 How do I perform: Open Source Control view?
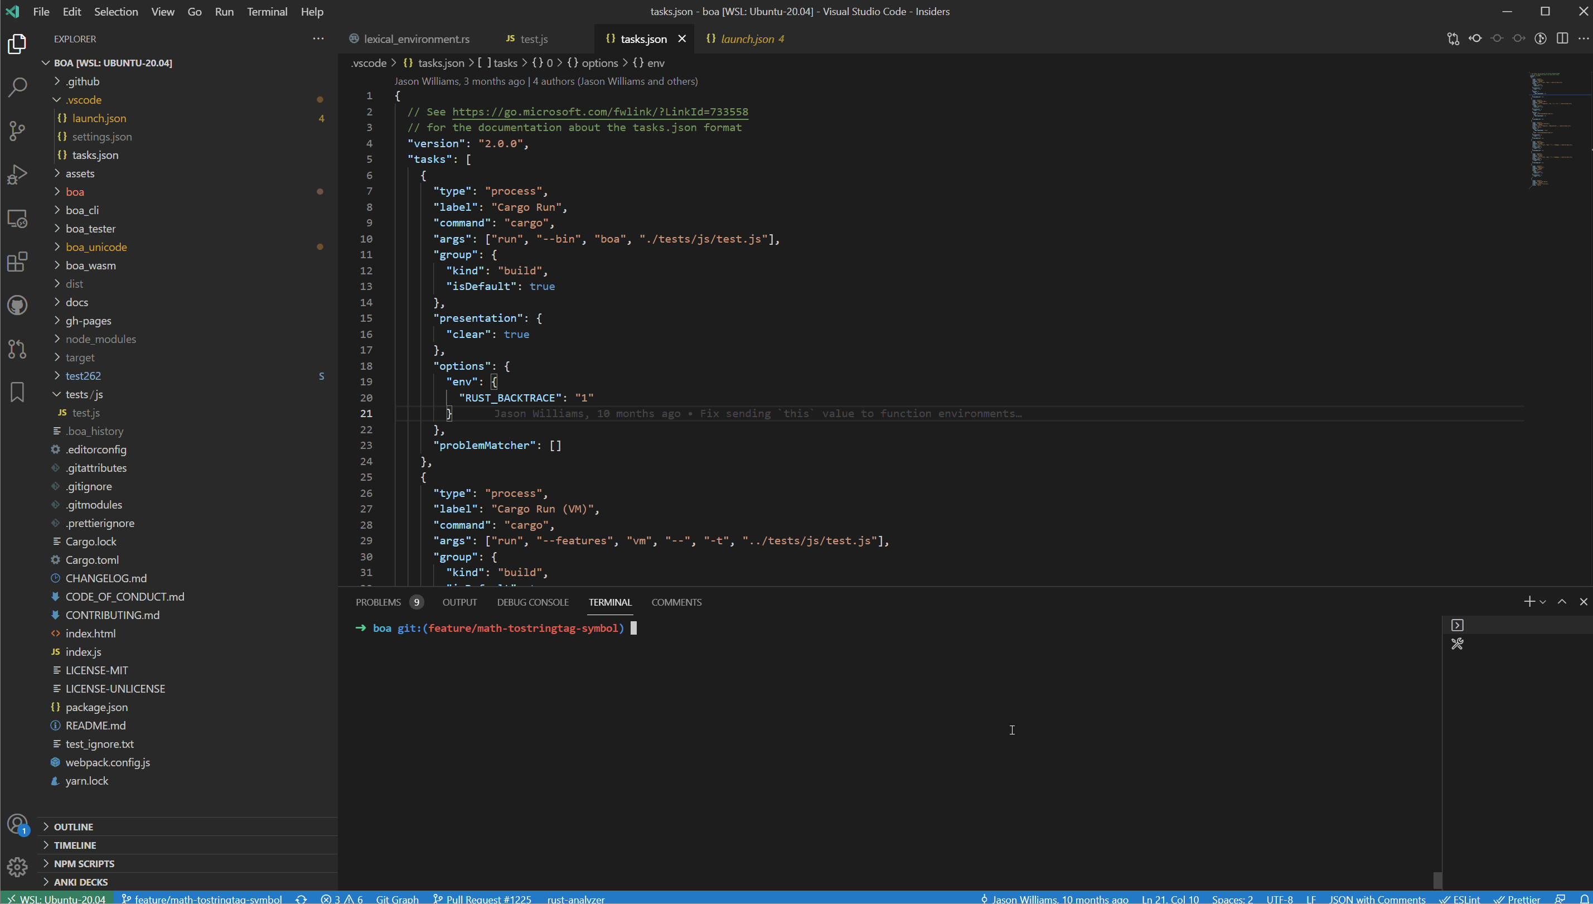pyautogui.click(x=17, y=131)
